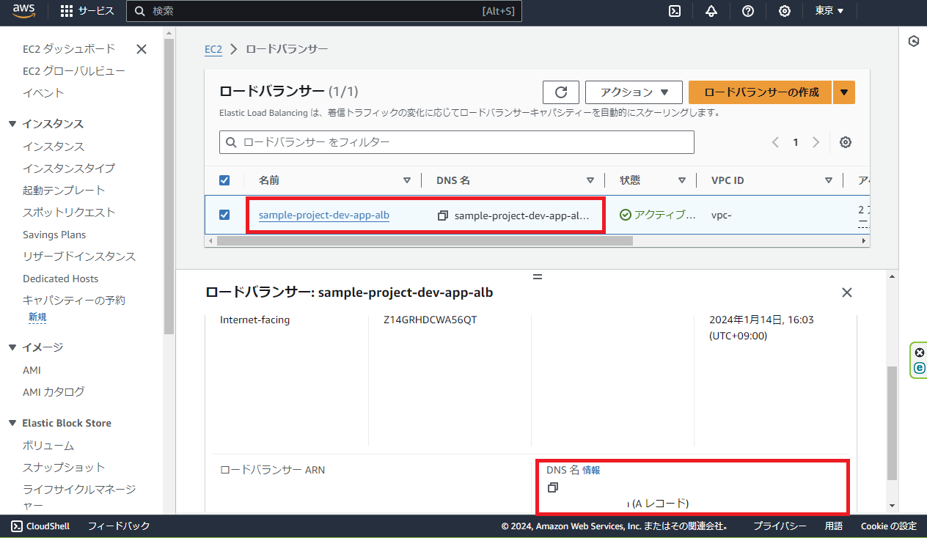The height and width of the screenshot is (538, 927).
Task: Open リザーブドインスタンス in sidebar
Action: [x=79, y=257]
